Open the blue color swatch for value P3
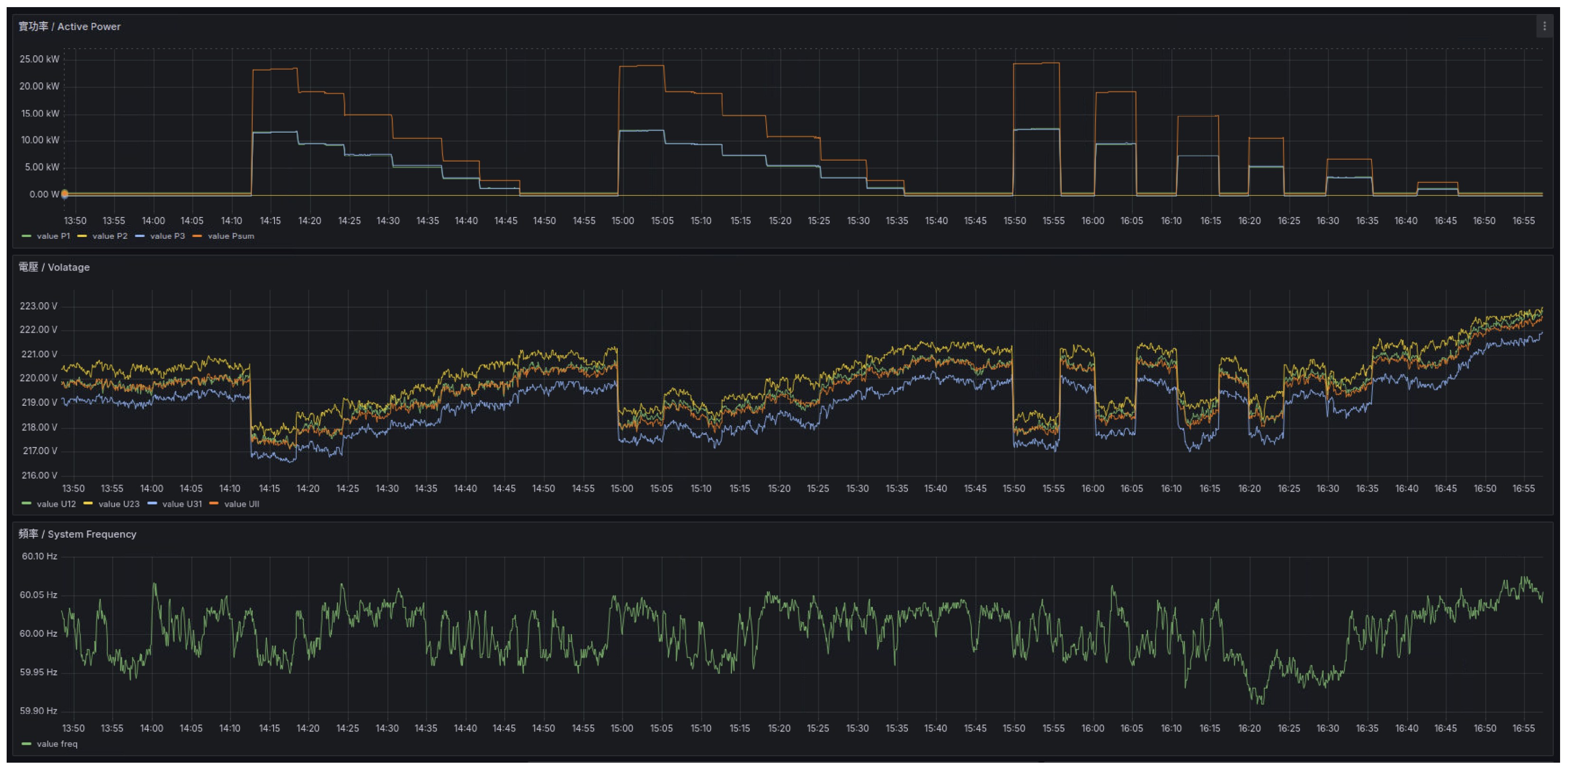The width and height of the screenshot is (1571, 775). coord(139,236)
